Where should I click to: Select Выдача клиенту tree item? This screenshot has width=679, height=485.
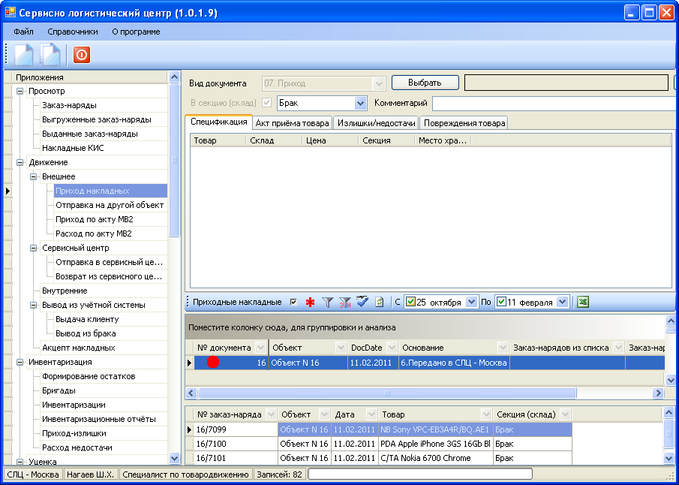[x=87, y=319]
